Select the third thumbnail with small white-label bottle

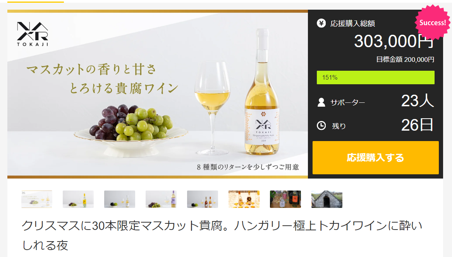[x=120, y=199]
